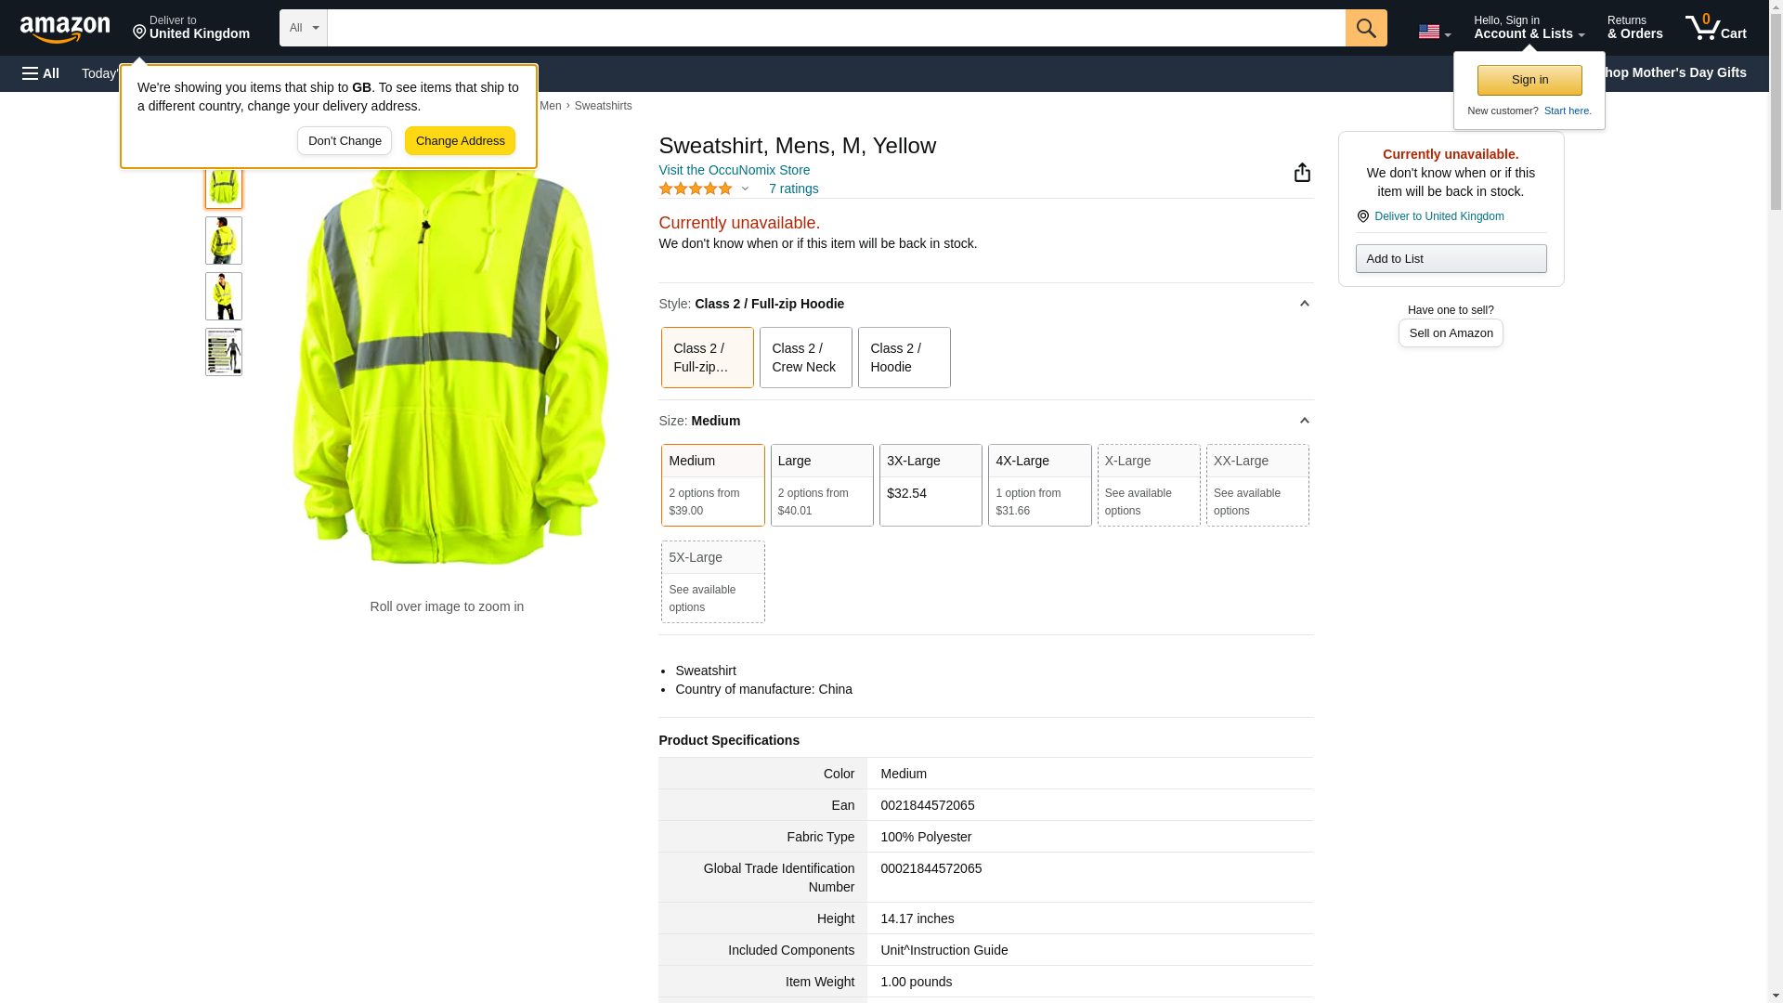Collapse the Style section chevron
The width and height of the screenshot is (1783, 1003).
pos(1304,304)
